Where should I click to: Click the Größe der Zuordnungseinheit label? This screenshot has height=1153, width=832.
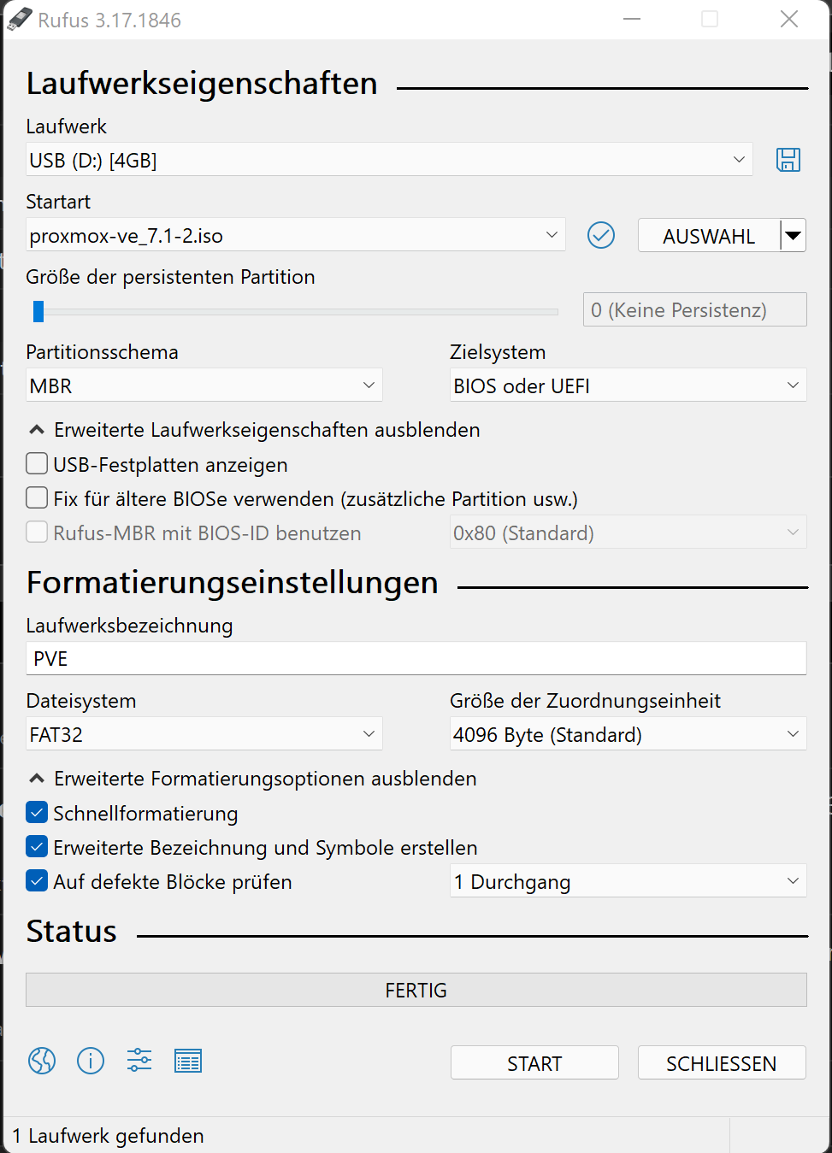[x=585, y=701]
